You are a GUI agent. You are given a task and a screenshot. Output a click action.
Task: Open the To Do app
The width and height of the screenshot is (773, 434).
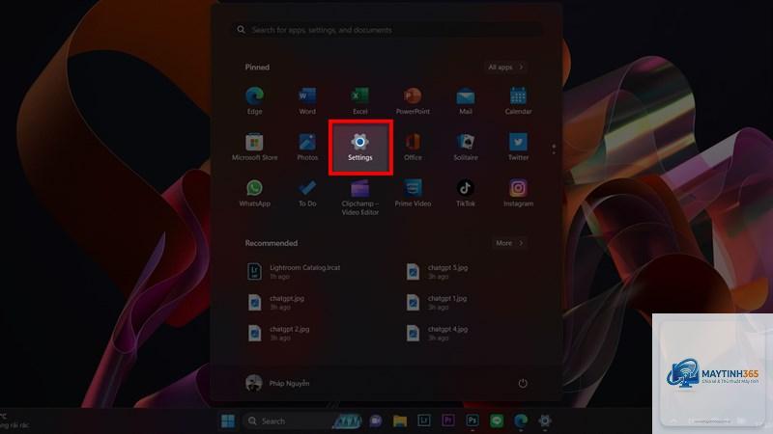coord(307,193)
